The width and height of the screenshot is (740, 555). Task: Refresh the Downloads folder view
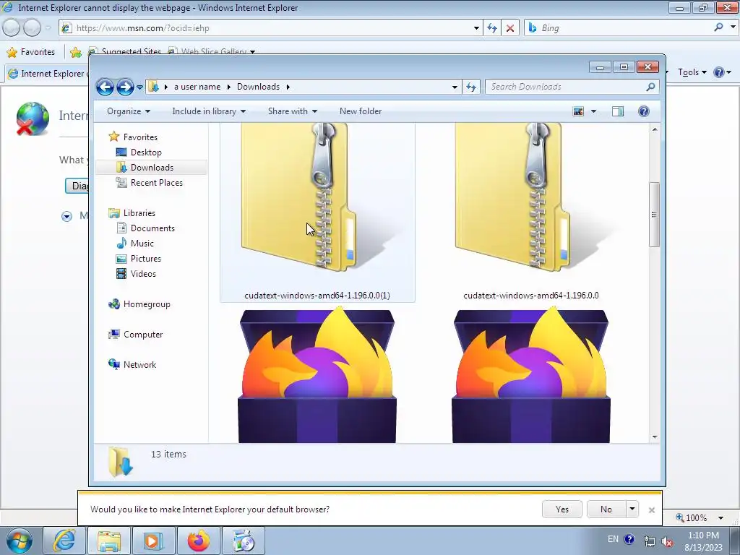pyautogui.click(x=471, y=87)
